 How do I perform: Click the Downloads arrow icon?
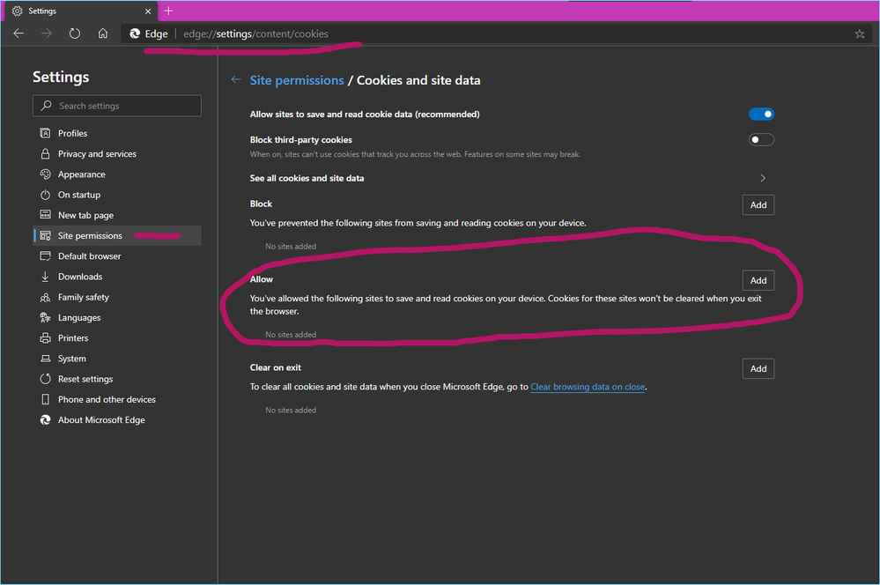(x=46, y=277)
